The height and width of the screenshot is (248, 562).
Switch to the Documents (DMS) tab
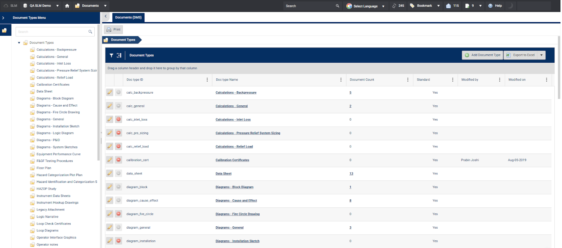tap(128, 18)
